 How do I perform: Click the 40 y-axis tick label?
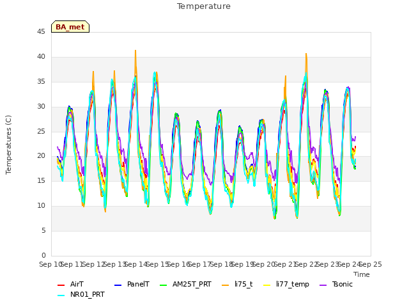point(41,56)
